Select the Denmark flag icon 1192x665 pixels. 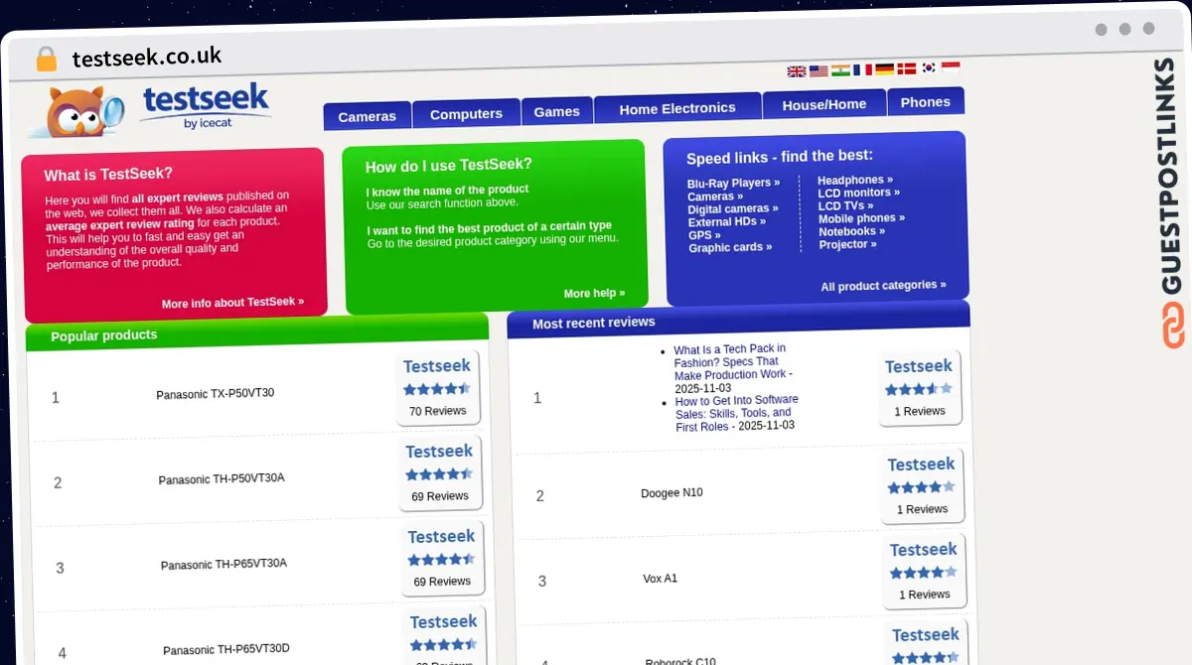click(907, 68)
